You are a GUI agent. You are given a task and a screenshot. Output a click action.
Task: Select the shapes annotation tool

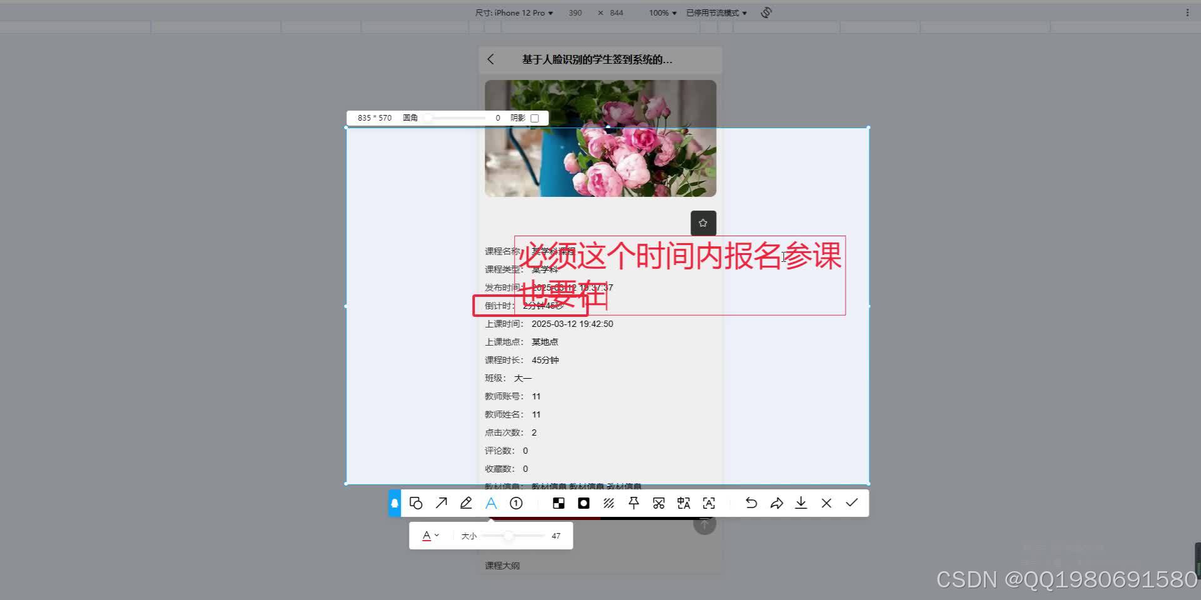(x=417, y=502)
